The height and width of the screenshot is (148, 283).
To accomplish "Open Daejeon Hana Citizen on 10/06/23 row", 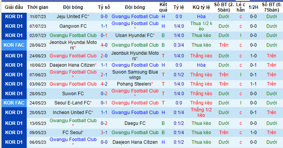I will point(72,65).
